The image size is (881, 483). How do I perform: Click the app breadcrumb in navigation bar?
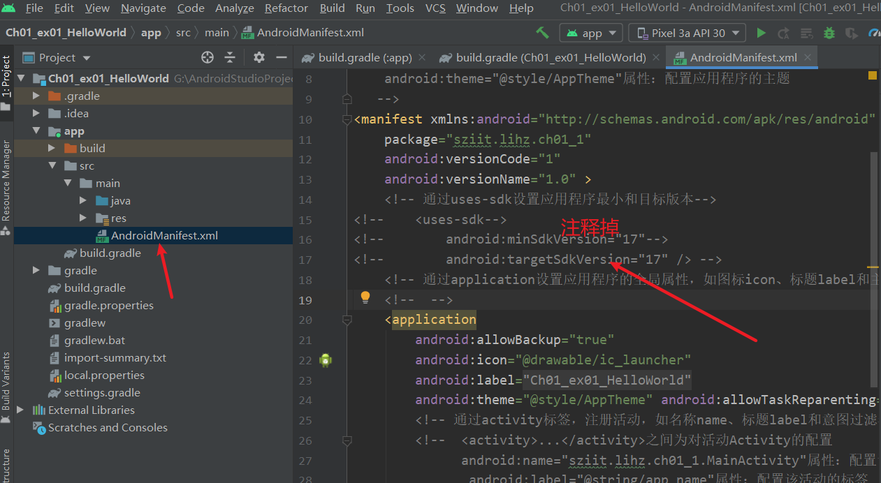[151, 33]
